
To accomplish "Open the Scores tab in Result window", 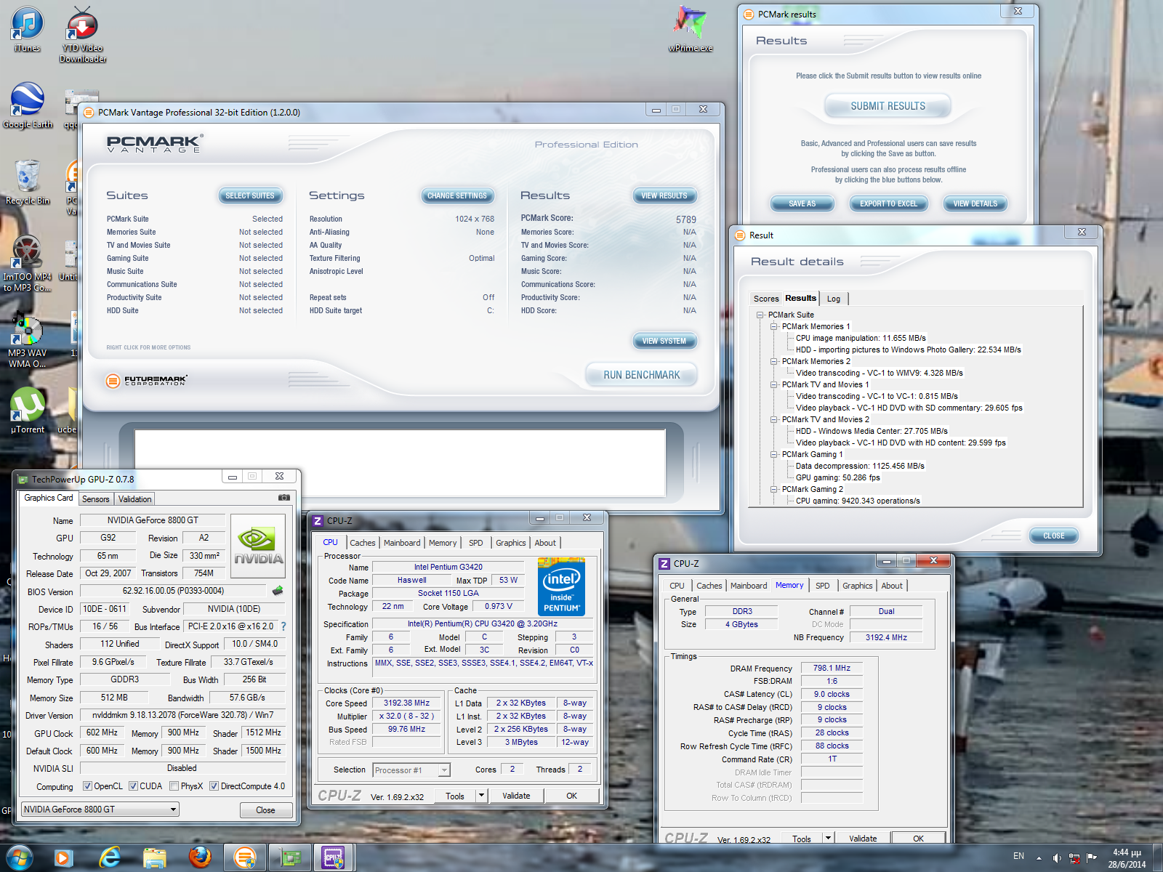I will point(766,299).
